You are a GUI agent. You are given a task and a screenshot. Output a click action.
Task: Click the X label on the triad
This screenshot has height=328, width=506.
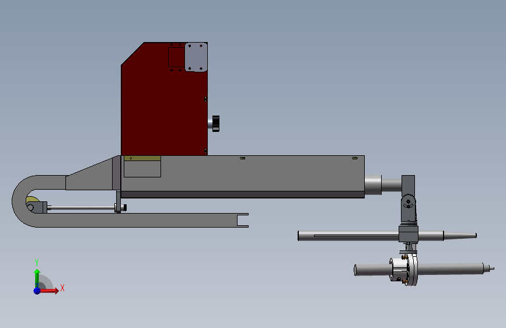coord(62,288)
